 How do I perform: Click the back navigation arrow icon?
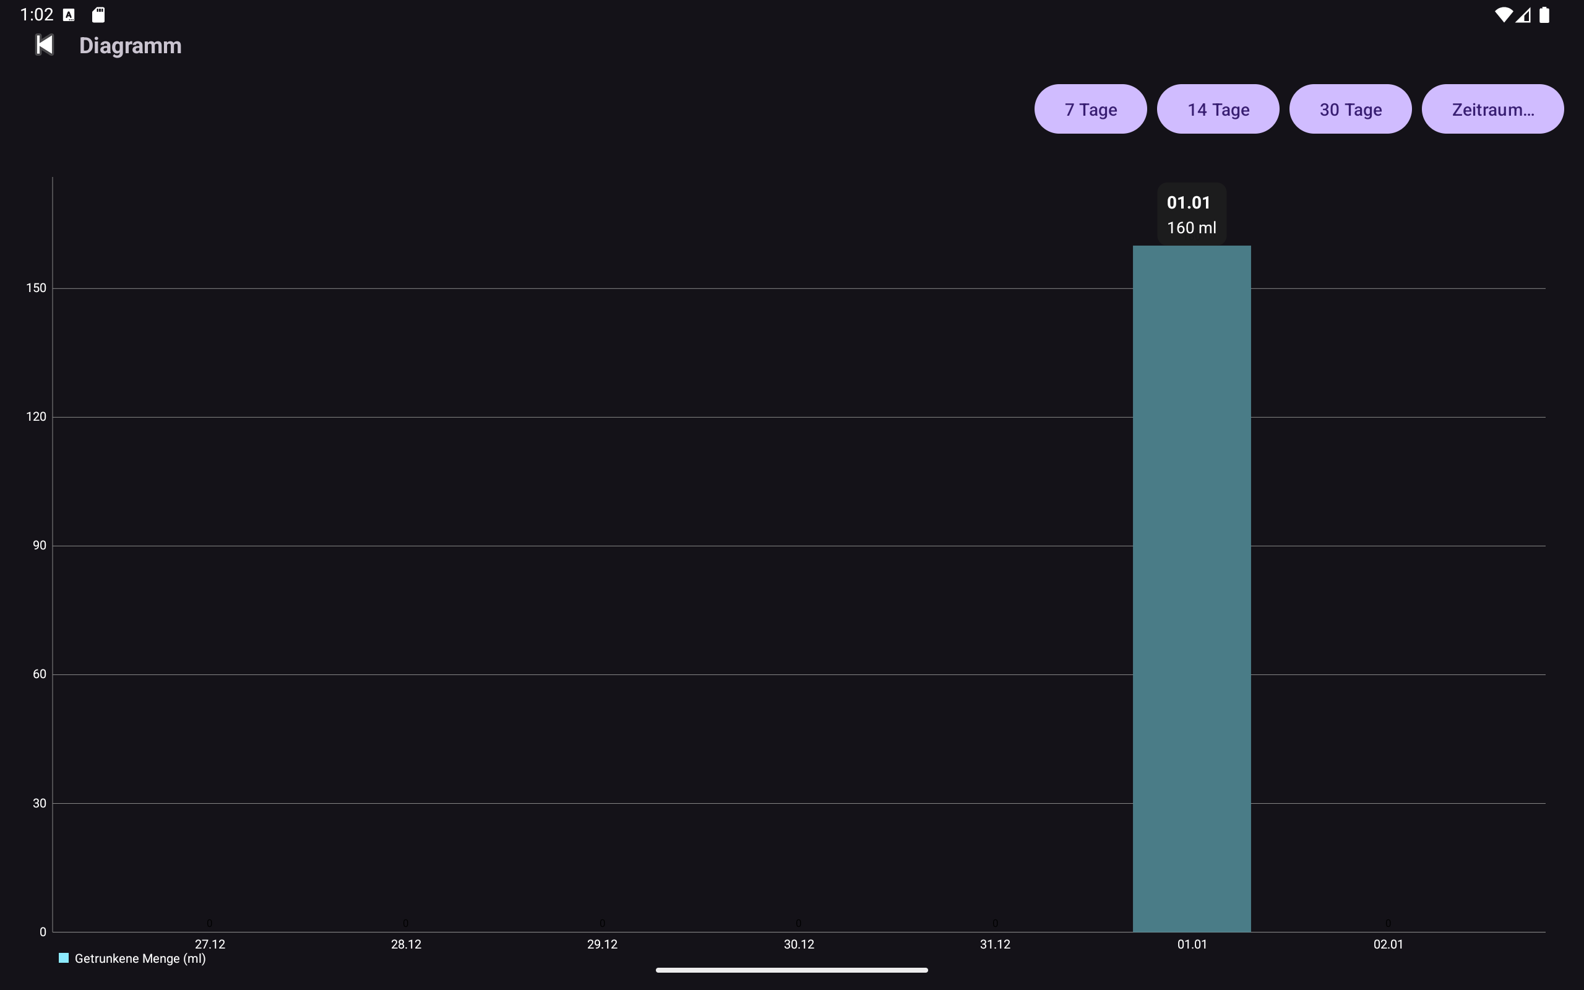[43, 45]
